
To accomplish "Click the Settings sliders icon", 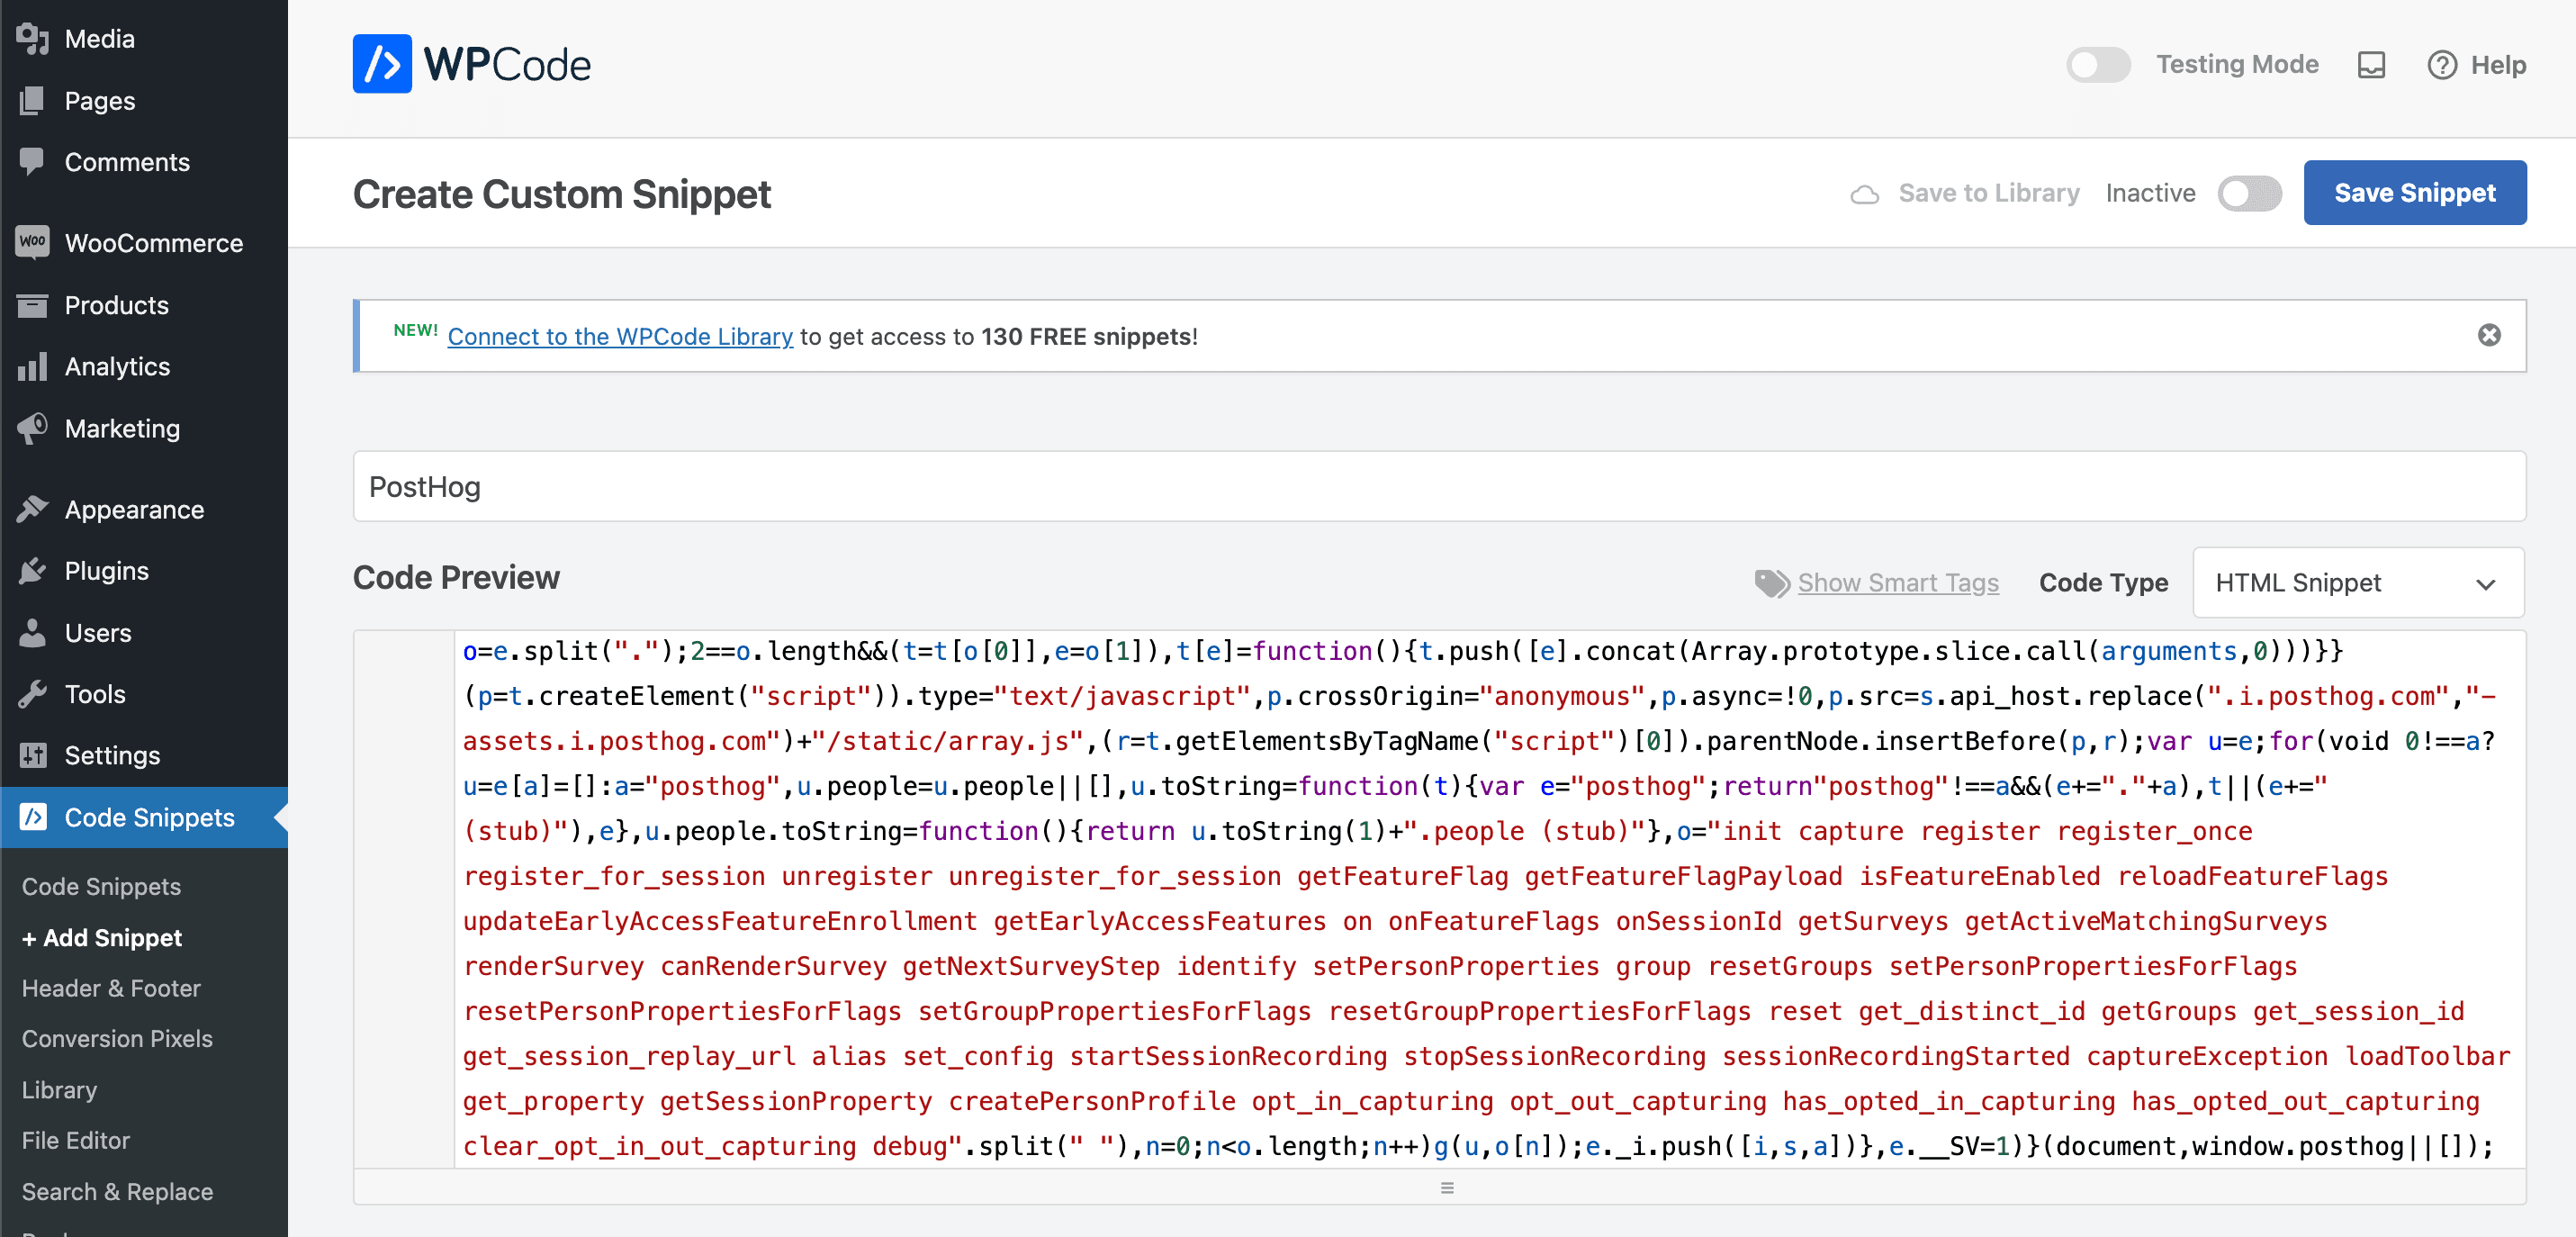I will 33,756.
